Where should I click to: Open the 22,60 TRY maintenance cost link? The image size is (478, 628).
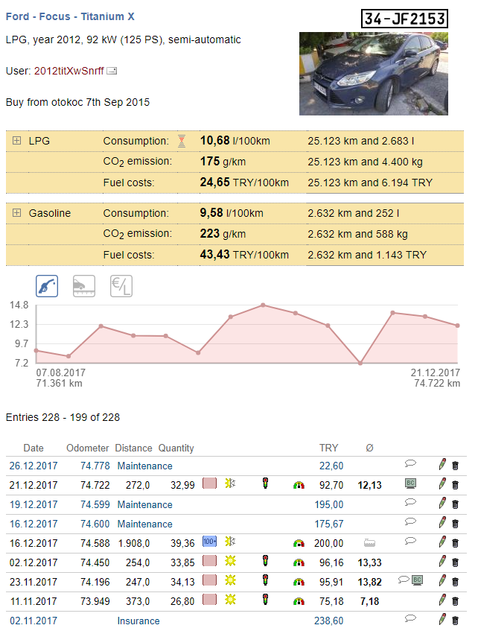point(331,466)
